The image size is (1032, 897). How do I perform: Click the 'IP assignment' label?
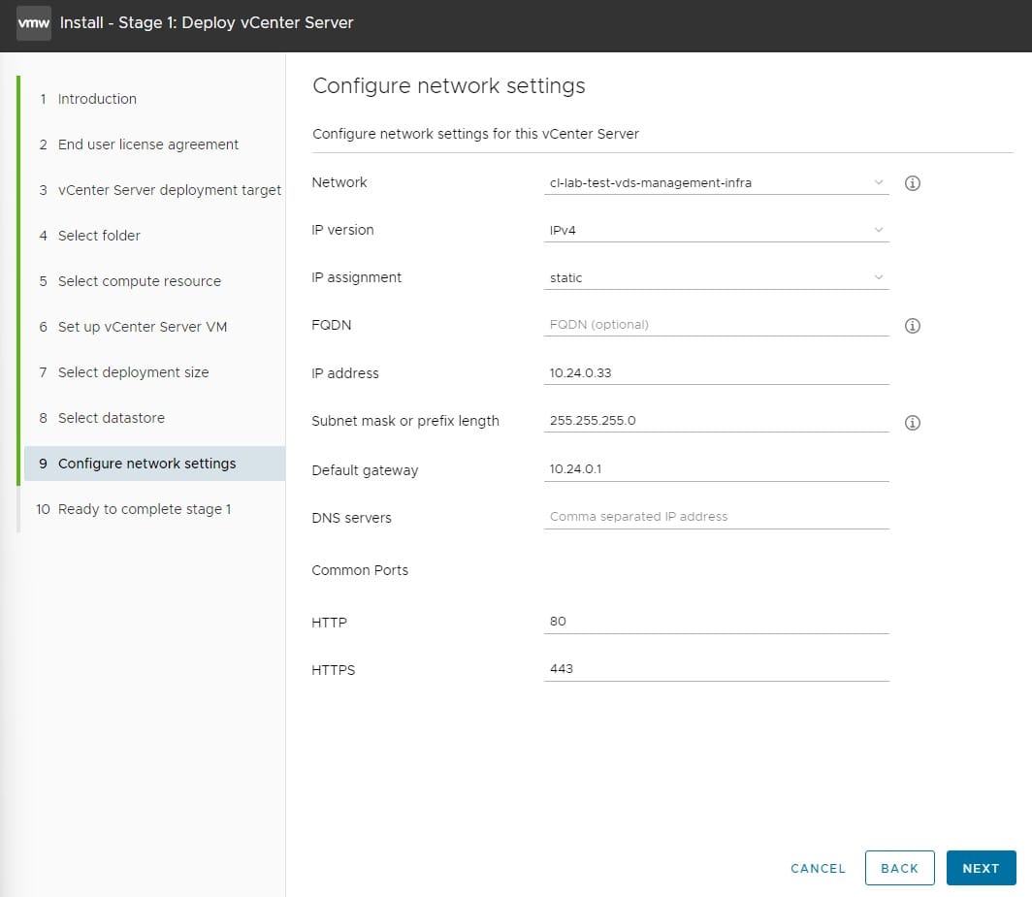click(x=356, y=277)
